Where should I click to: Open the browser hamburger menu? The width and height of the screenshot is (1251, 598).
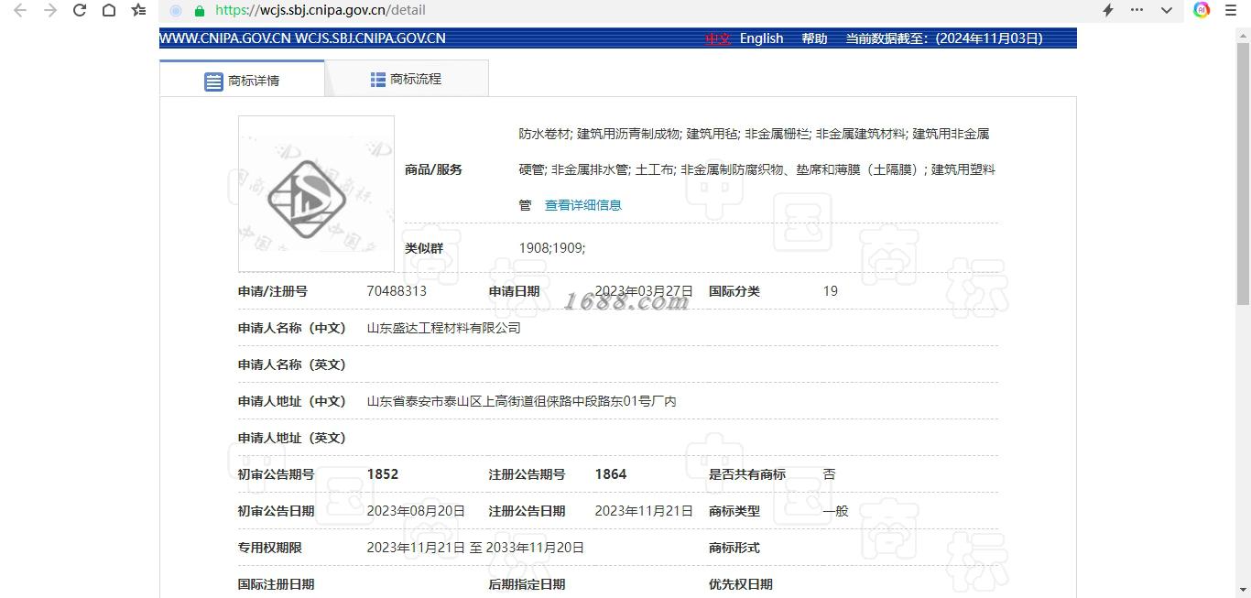click(x=1231, y=10)
